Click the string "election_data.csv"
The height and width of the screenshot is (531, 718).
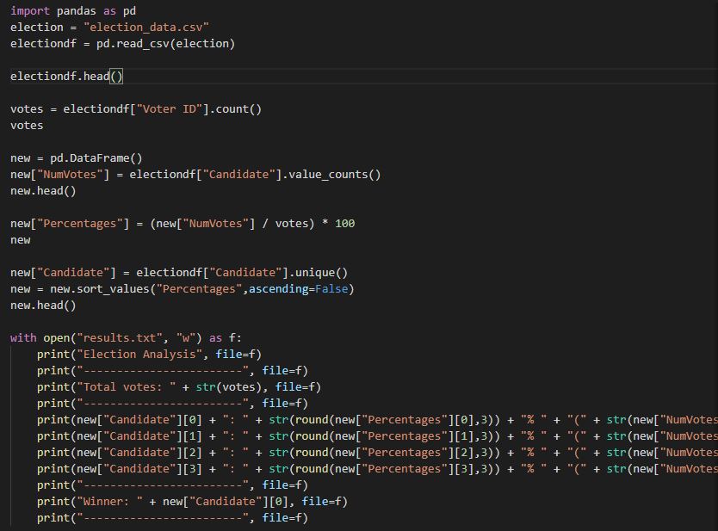(146, 28)
